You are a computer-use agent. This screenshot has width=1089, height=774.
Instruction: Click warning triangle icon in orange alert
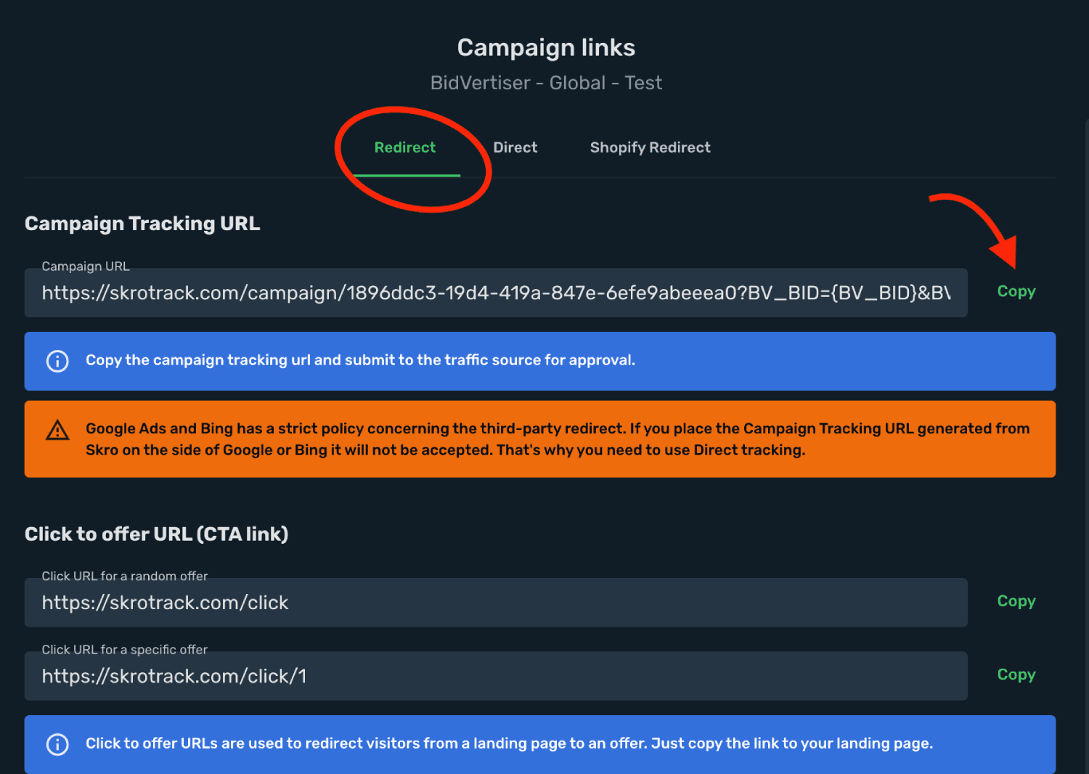[x=57, y=431]
